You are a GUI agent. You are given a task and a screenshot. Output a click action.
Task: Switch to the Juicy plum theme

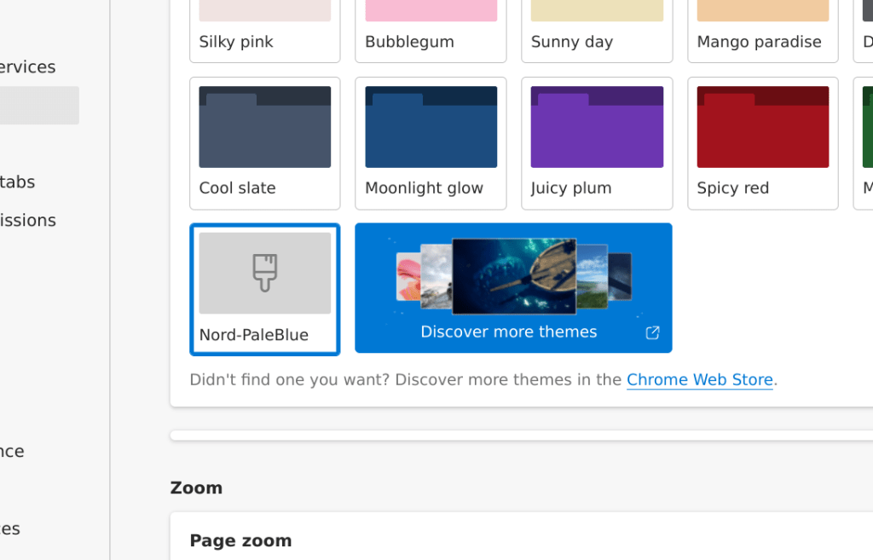tap(597, 142)
